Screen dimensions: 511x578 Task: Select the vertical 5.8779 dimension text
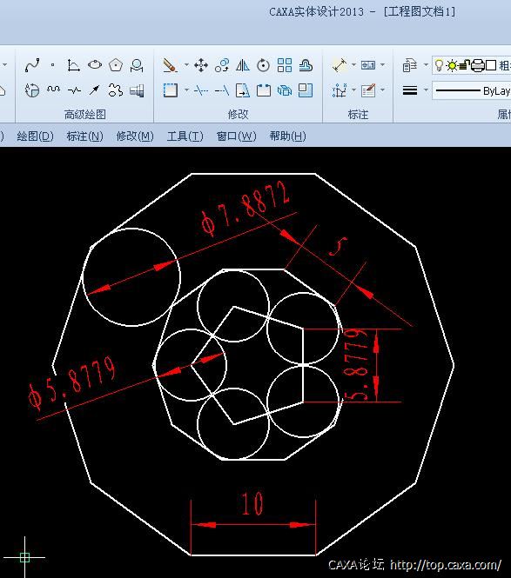click(356, 364)
